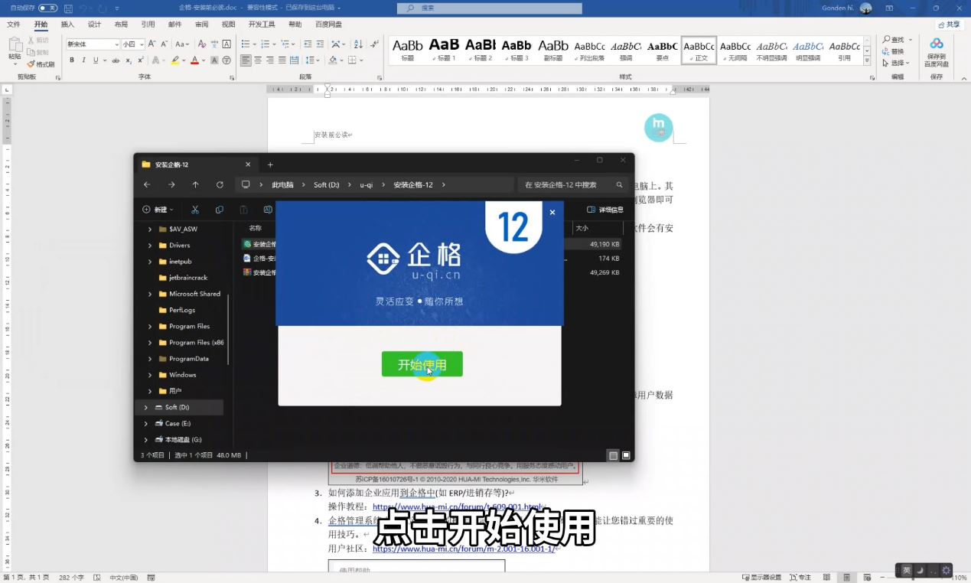Click the bullet list icon

245,44
